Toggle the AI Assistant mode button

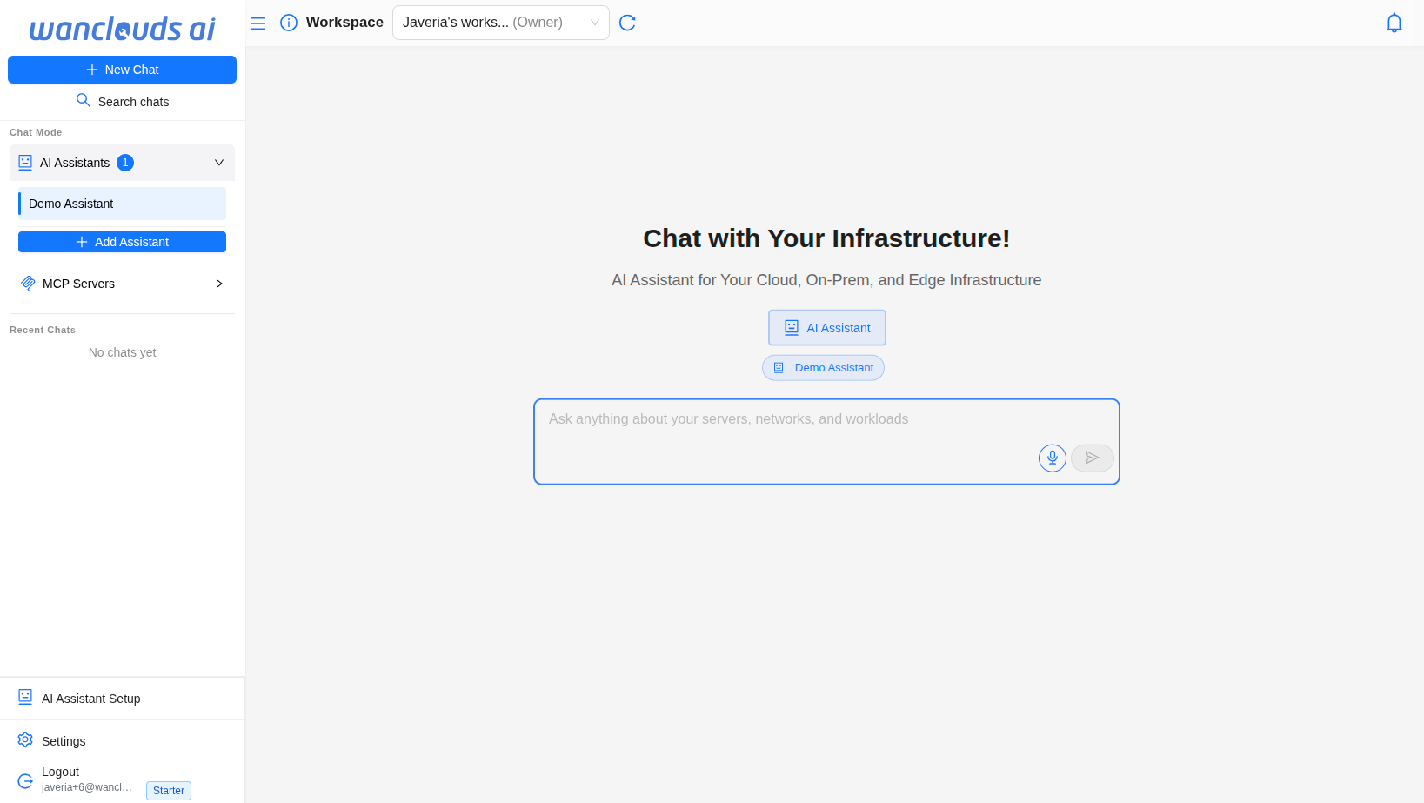point(826,328)
